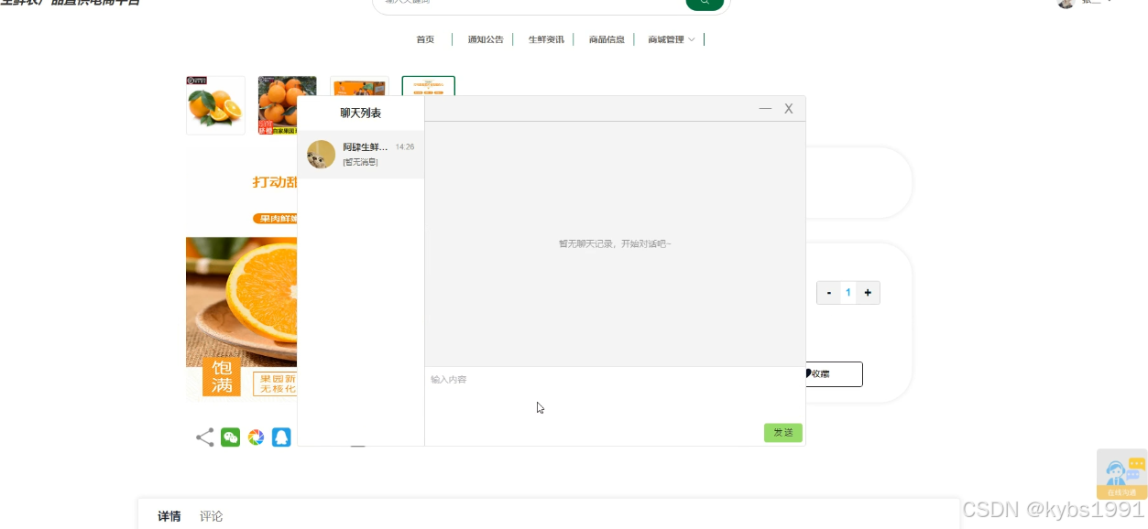Close the chat window with X
The height and width of the screenshot is (529, 1148).
point(789,109)
